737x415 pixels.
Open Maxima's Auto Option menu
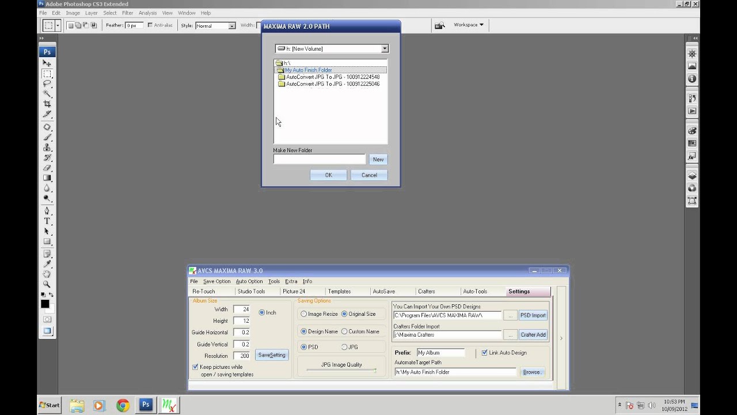(249, 281)
